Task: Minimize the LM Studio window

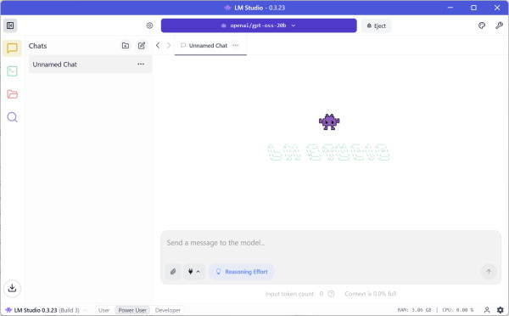Action: [450, 8]
